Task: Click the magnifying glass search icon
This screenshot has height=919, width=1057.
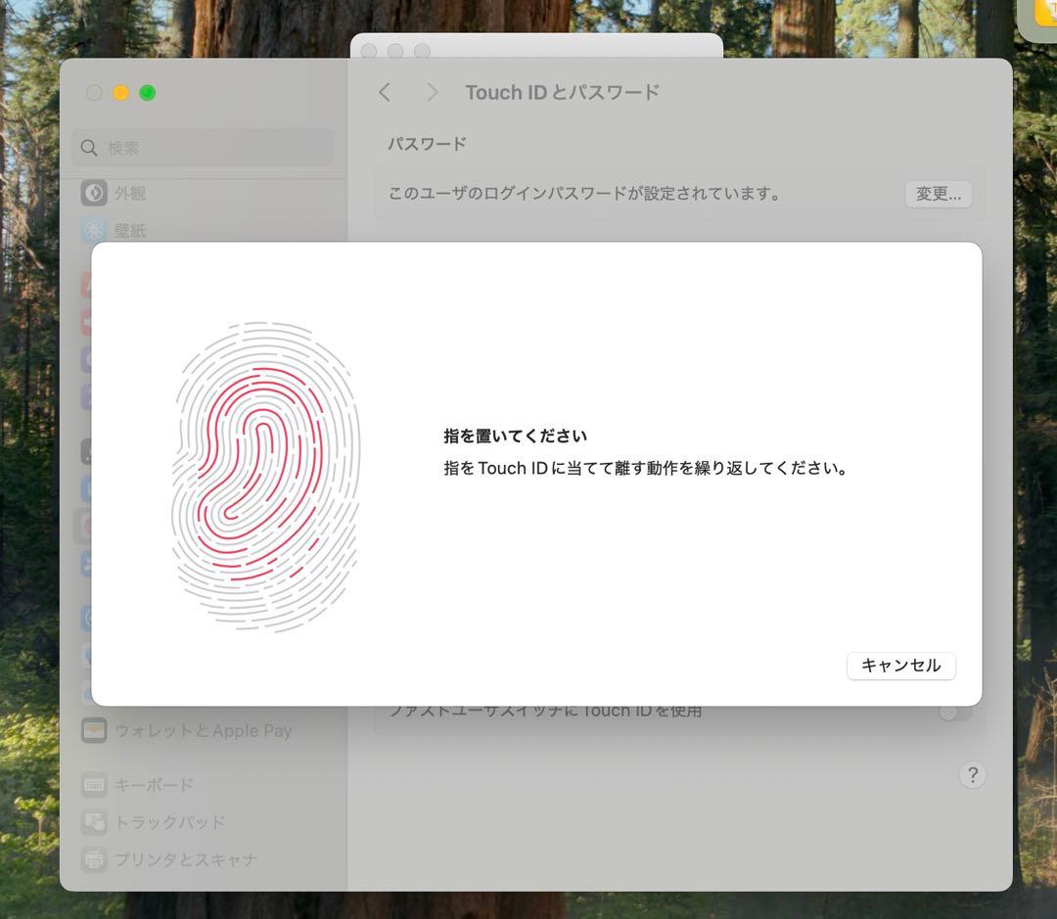Action: [x=89, y=148]
